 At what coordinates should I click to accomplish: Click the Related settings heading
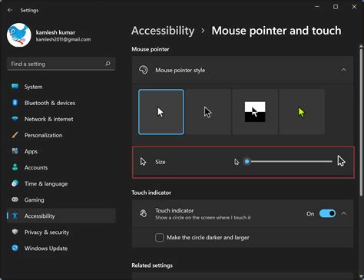point(152,265)
